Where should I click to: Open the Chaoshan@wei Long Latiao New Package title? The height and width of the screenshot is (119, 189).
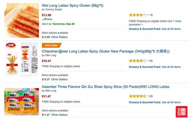point(106,51)
